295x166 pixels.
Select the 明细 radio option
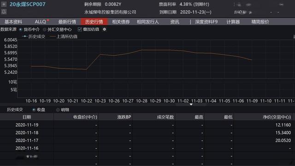point(58,109)
